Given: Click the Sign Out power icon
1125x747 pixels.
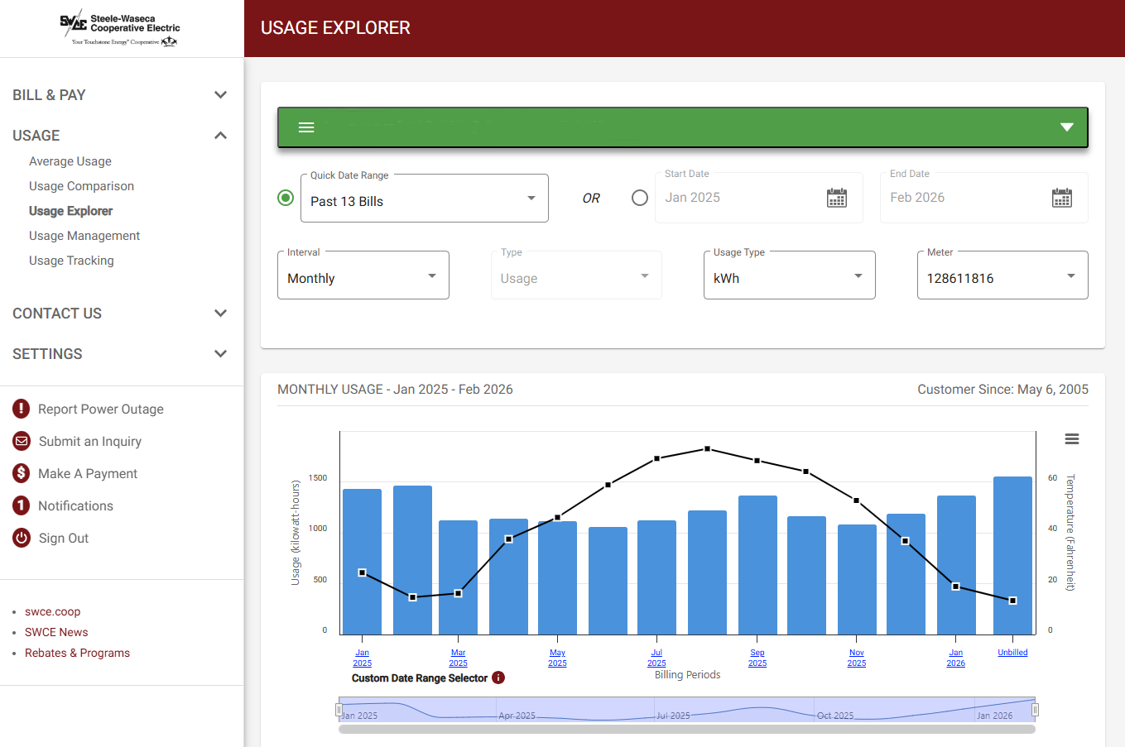Looking at the screenshot, I should coord(21,538).
